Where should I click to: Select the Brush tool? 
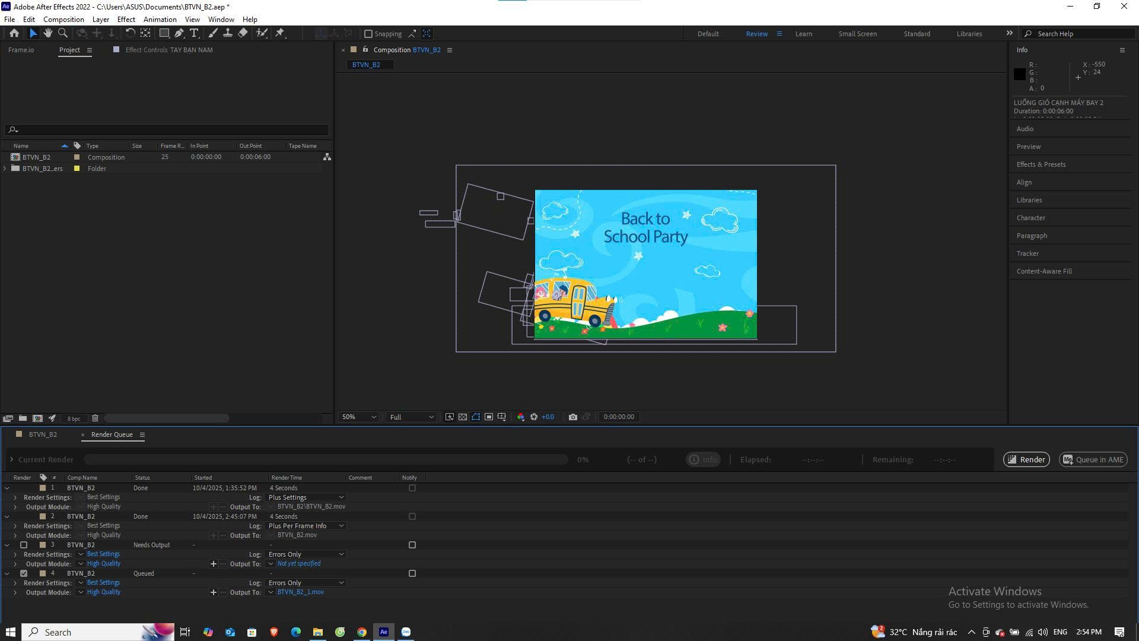tap(213, 34)
